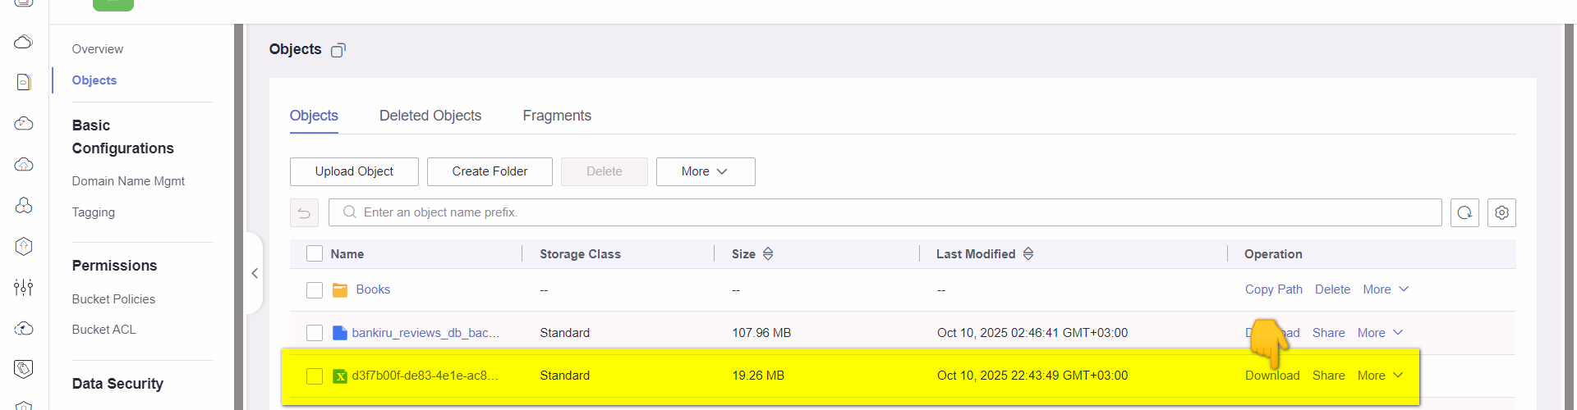Viewport: 1577px width, 410px height.
Task: Select the bankiru_reviews_db_bac file checkbox
Action: tap(315, 333)
